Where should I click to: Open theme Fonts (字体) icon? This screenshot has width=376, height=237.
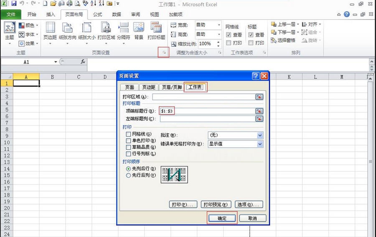pyautogui.click(x=22, y=35)
